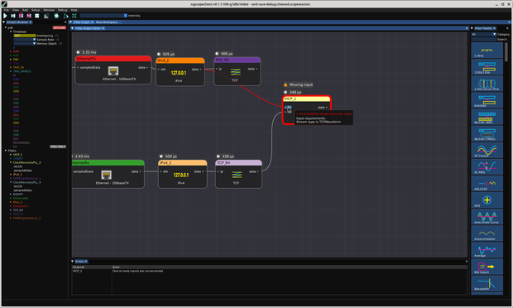Open the Filter Palette Category dropdown

[484, 35]
